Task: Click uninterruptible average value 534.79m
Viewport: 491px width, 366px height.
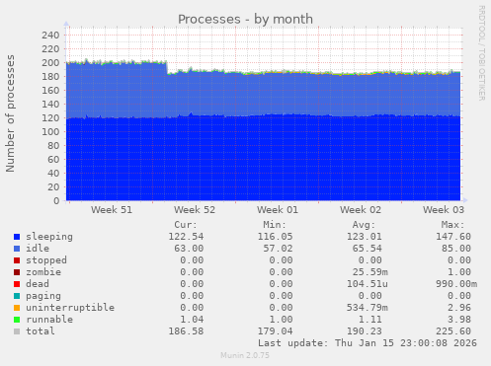Action: point(367,308)
